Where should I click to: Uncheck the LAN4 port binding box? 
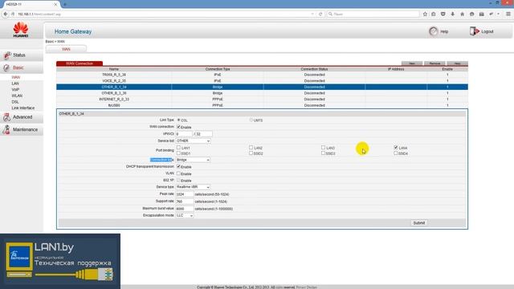396,148
